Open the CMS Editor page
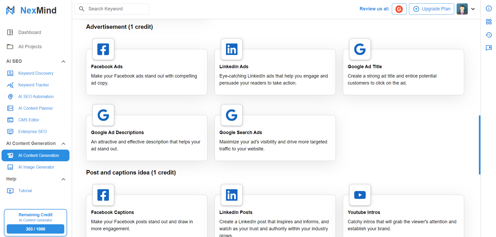This screenshot has height=237, width=496. pos(29,120)
